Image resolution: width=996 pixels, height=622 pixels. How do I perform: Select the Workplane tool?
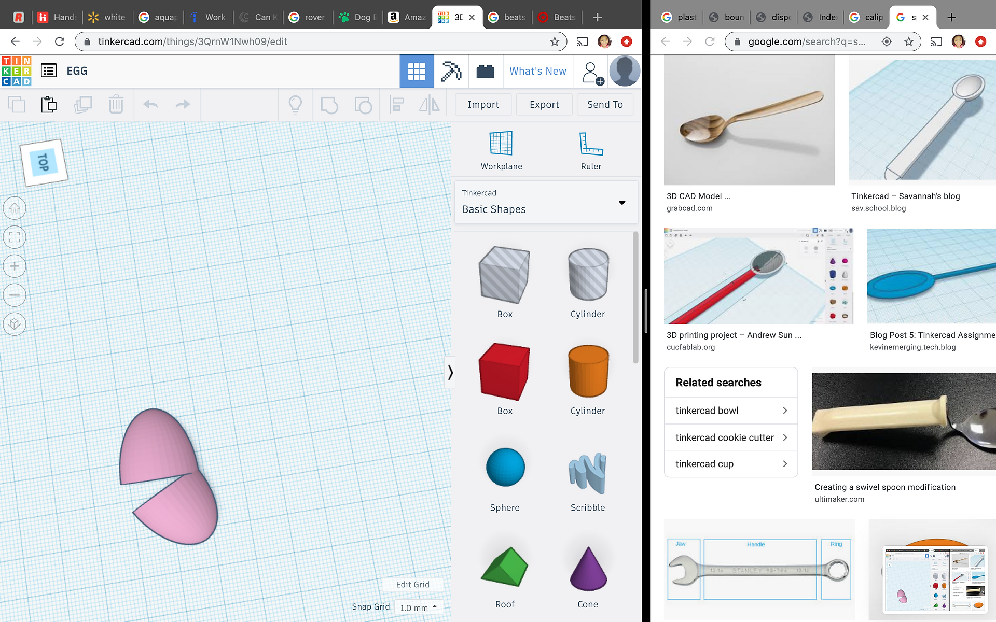(501, 150)
